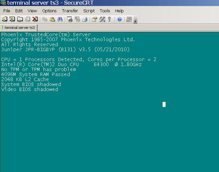The width and height of the screenshot is (219, 172).
Task: Click the grayed key icon
Action: [110, 19]
